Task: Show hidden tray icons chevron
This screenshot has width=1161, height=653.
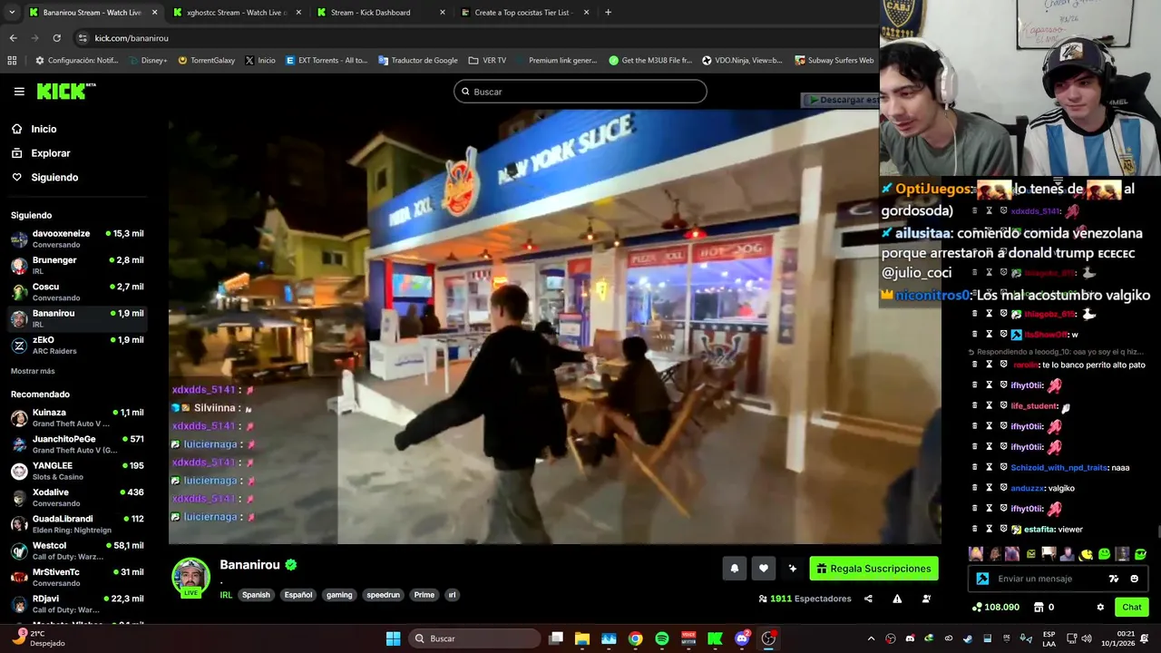Action: (x=871, y=638)
